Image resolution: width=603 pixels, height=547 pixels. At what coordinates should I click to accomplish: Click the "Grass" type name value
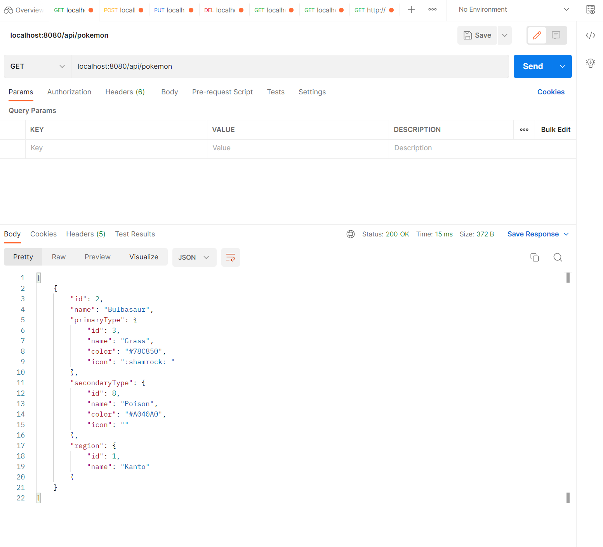tap(135, 341)
